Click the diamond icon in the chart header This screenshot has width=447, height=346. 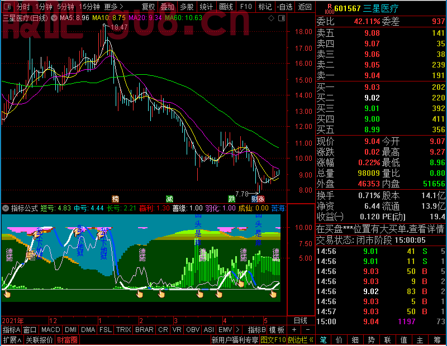[x=272, y=18]
